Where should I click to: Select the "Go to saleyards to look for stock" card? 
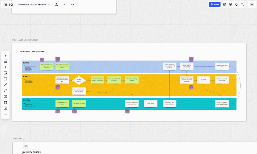[x=79, y=91]
